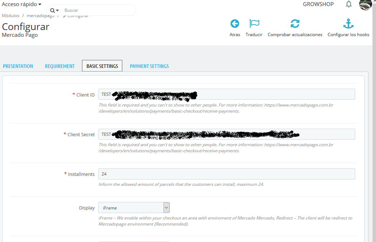Viewport: 376px width, 242px height.
Task: Click the Client ID field label
Action: (85, 95)
